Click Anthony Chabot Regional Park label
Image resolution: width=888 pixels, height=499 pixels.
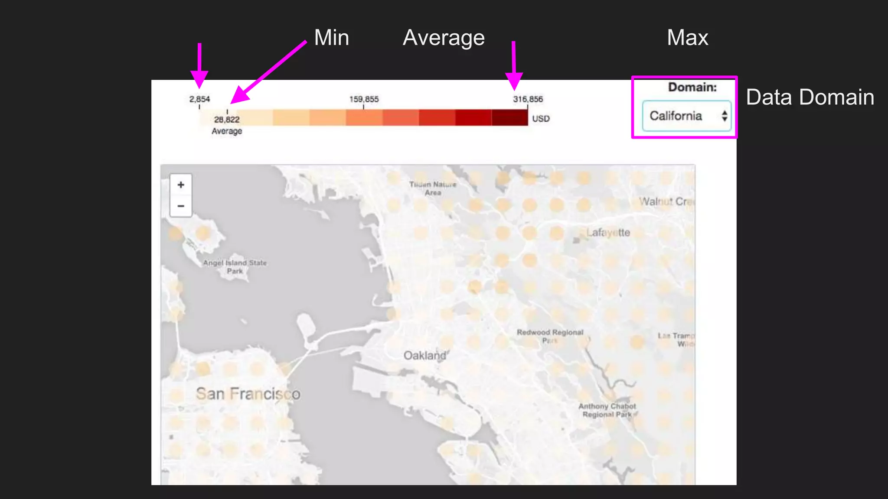[607, 410]
